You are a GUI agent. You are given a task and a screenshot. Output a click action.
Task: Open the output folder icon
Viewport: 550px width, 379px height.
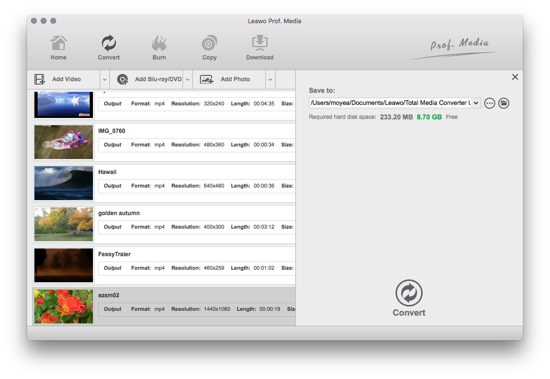pos(504,103)
